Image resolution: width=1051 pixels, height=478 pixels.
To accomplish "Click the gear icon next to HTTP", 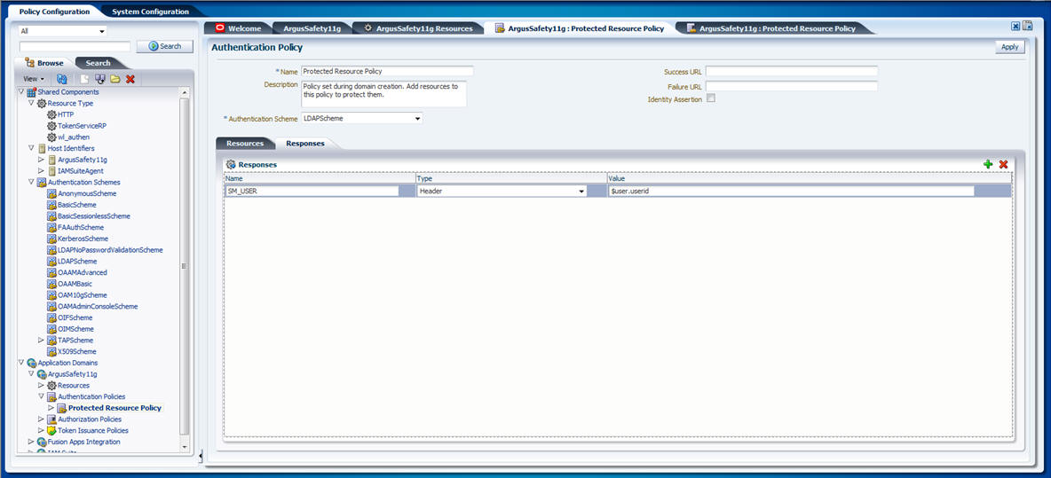I will 51,114.
